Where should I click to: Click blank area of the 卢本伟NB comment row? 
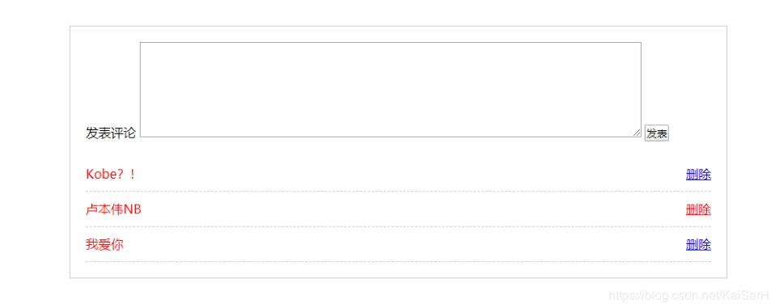click(x=413, y=209)
